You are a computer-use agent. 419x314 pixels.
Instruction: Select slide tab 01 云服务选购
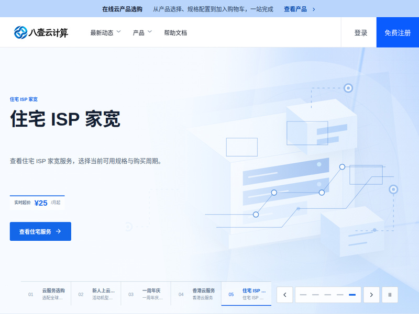pos(46,294)
